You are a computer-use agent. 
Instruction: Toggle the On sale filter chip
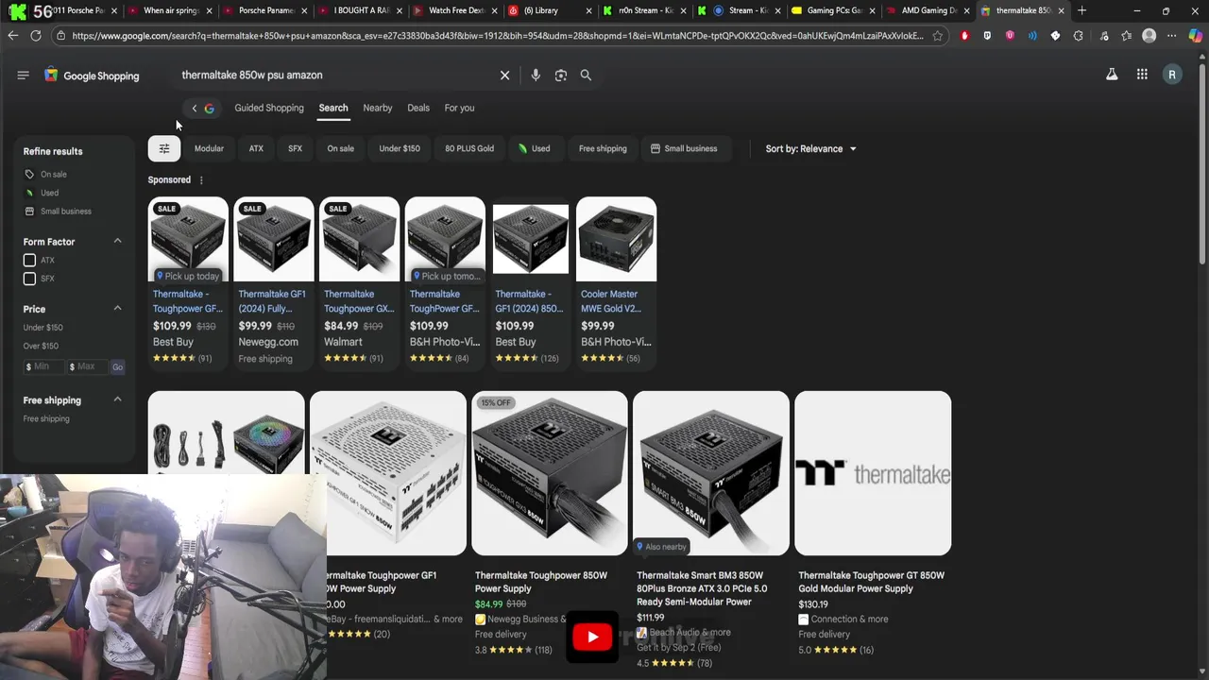click(340, 148)
